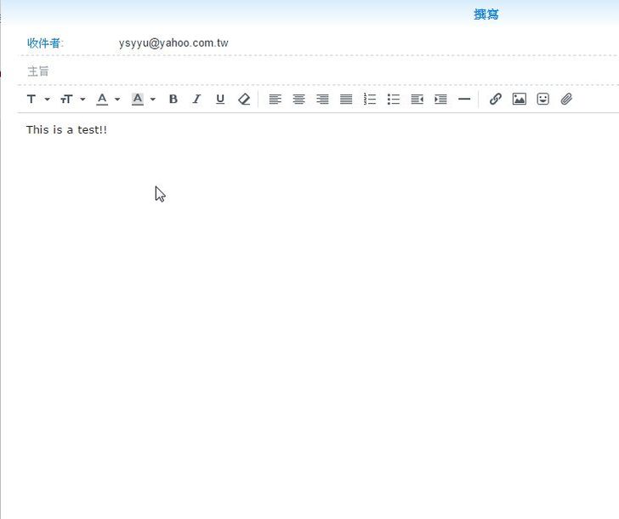Viewport: 619px width, 519px height.
Task: Align text to the right
Action: [322, 99]
